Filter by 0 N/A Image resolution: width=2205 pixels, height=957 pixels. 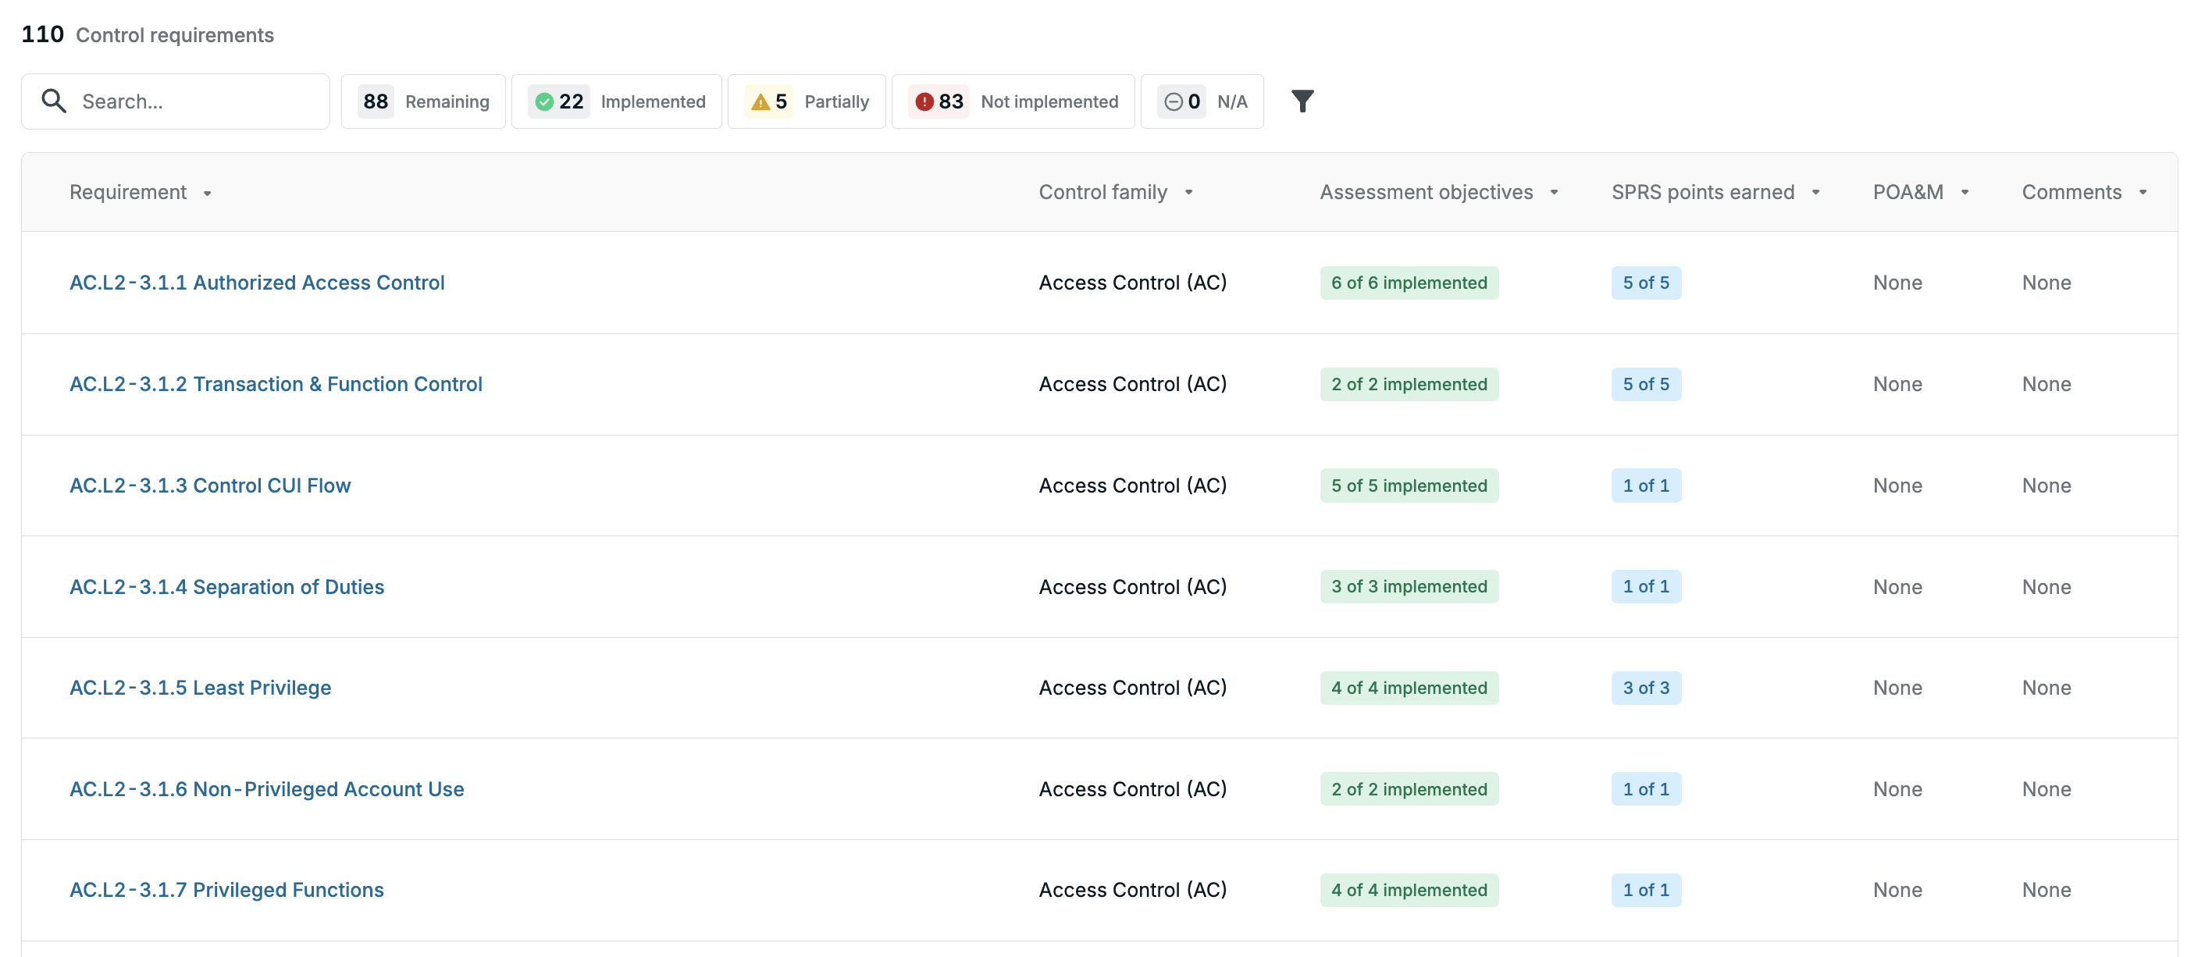[x=1202, y=101]
